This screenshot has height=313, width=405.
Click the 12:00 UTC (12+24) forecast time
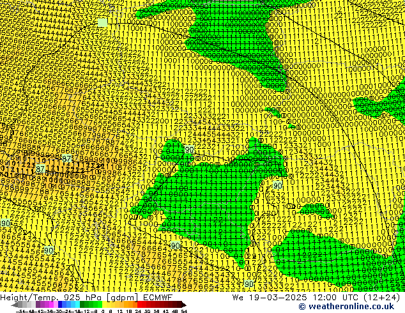click(356, 297)
